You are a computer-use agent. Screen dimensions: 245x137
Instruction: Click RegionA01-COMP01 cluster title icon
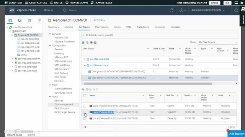pyautogui.click(x=50, y=20)
